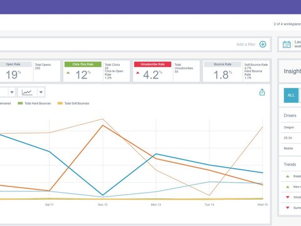Click red up arrow in Unsubscribe Rate card
This screenshot has height=226, width=301.
(137, 73)
